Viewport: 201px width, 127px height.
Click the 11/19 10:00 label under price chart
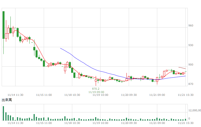[x=100, y=95]
